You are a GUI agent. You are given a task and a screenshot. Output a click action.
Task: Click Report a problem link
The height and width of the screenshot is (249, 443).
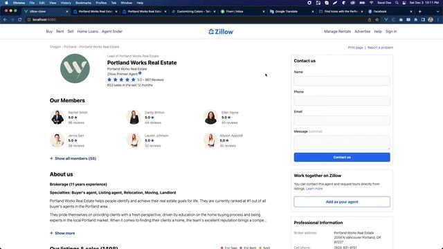(x=380, y=48)
